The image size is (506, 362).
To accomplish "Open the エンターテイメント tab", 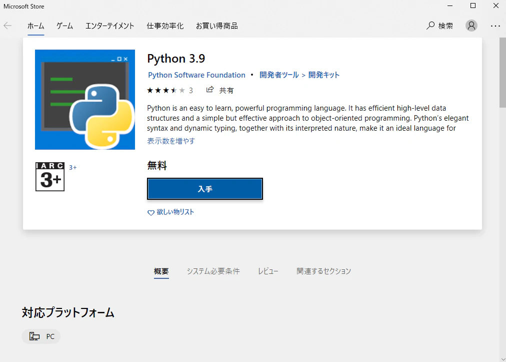I will 109,26.
